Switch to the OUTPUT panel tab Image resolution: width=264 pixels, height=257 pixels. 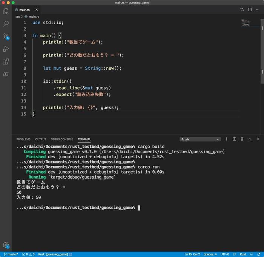click(x=41, y=139)
